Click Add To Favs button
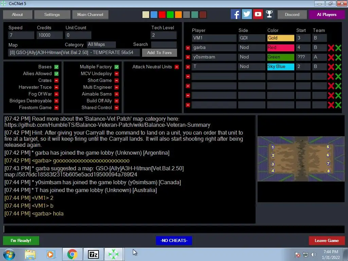 (x=159, y=53)
